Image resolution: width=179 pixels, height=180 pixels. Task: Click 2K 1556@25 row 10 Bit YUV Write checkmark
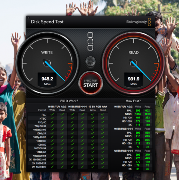point(52,167)
